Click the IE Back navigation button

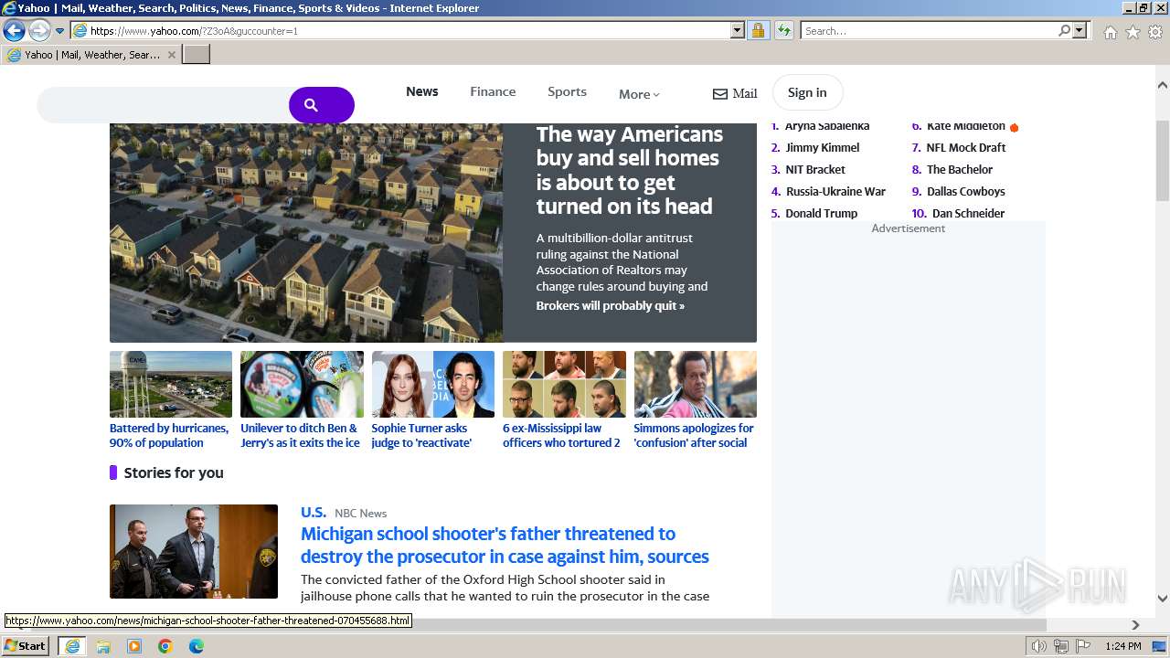point(14,30)
